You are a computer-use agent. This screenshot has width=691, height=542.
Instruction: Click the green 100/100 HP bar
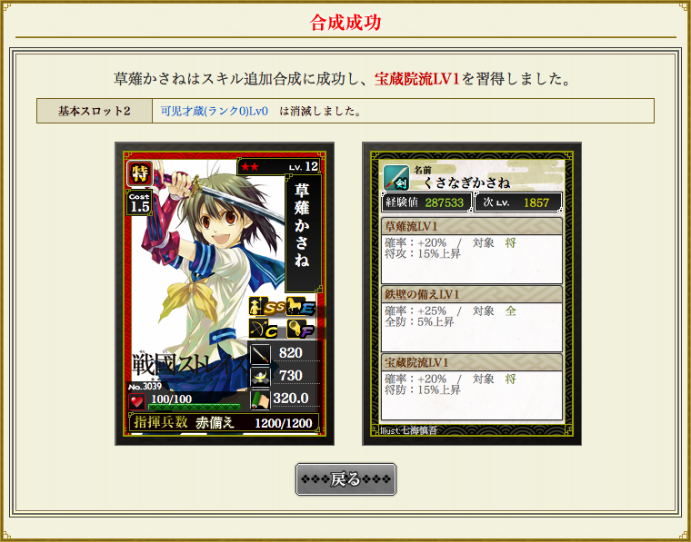[195, 407]
